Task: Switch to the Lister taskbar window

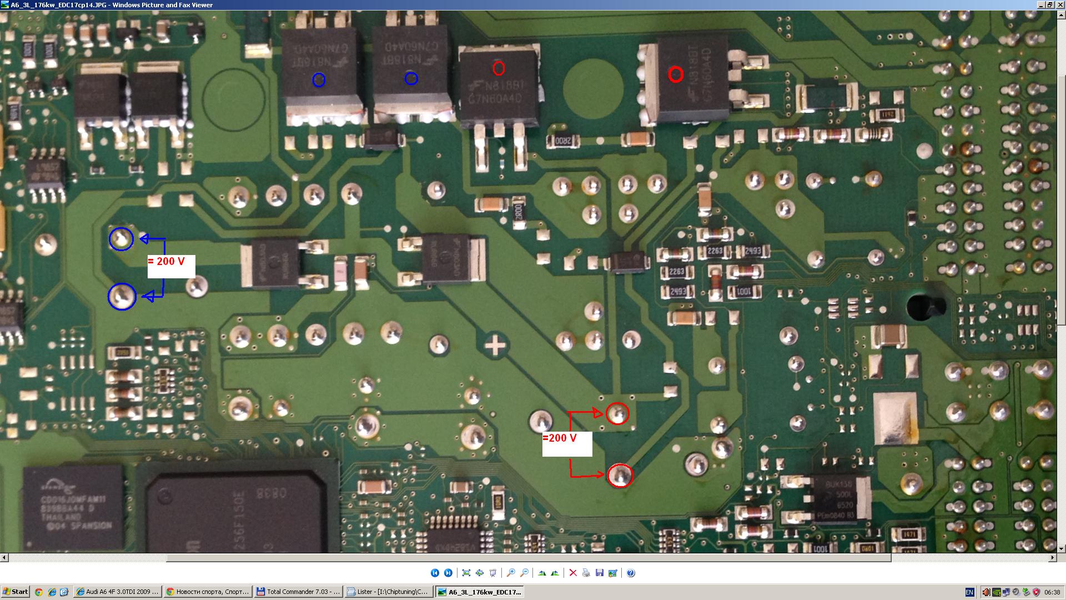Action: click(x=388, y=592)
